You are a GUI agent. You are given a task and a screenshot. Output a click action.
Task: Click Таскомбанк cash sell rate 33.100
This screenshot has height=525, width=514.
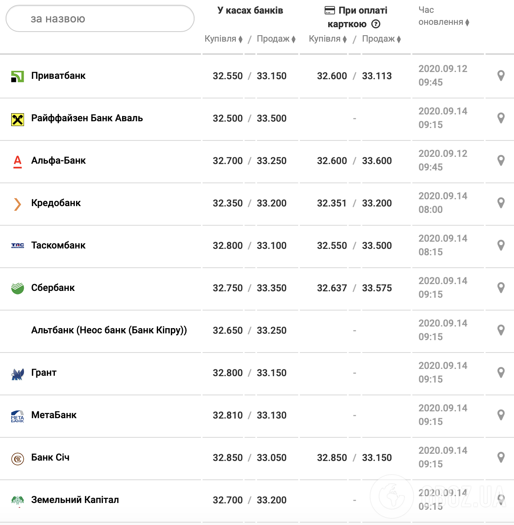pos(271,246)
